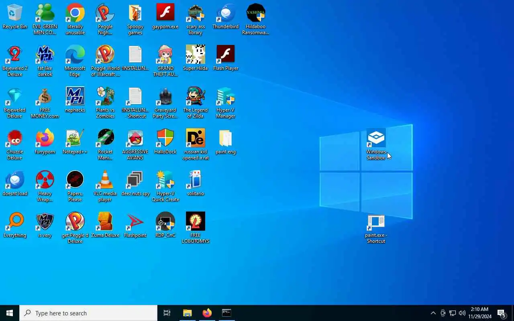Open 'russian kid opened a rat' shortcut
The image size is (514, 321).
pyautogui.click(x=196, y=144)
